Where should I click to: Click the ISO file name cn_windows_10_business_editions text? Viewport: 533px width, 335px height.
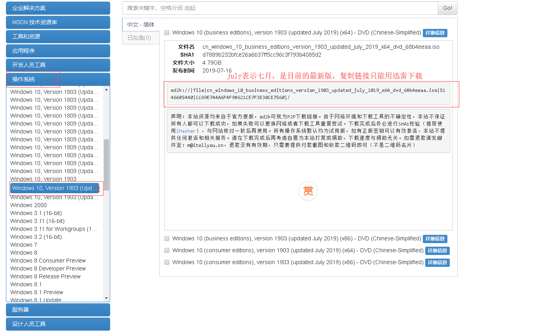(x=321, y=47)
